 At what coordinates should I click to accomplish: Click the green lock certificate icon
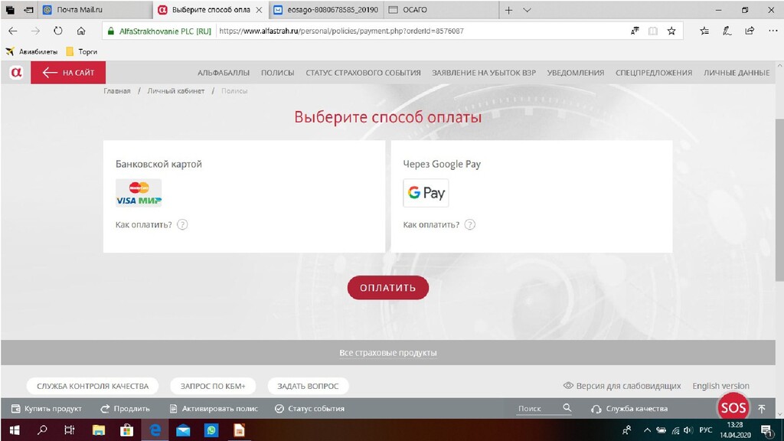coord(110,31)
